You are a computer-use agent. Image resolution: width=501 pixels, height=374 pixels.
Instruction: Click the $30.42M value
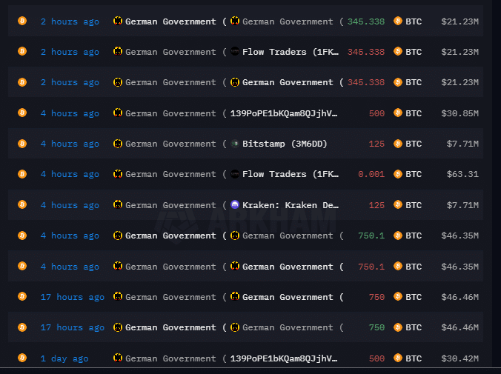(459, 358)
